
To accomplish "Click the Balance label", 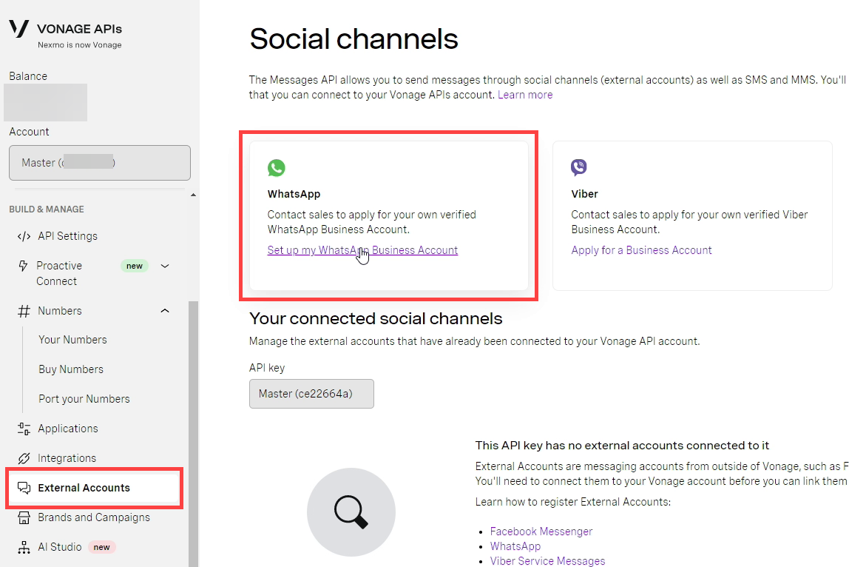I will pos(28,76).
